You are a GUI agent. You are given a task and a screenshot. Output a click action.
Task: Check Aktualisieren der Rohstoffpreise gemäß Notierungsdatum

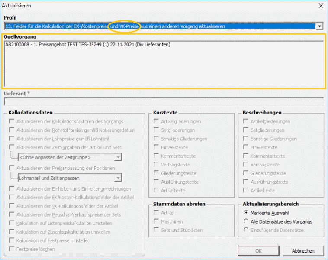click(12, 130)
